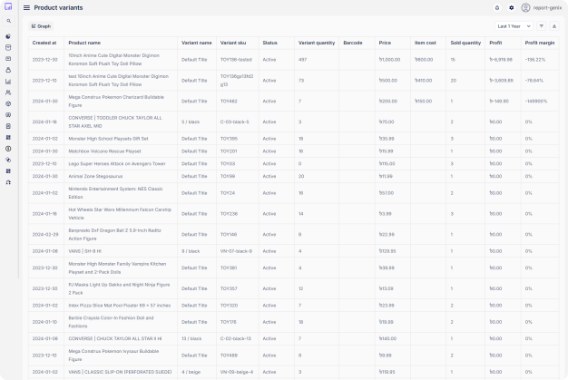
Task: Open the archive box sidebar icon
Action: [8, 47]
